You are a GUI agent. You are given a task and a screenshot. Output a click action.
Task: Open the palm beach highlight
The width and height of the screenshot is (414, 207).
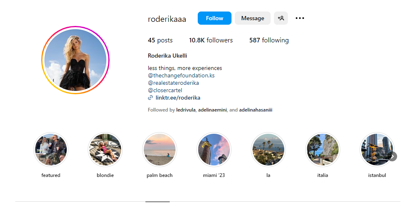(159, 149)
